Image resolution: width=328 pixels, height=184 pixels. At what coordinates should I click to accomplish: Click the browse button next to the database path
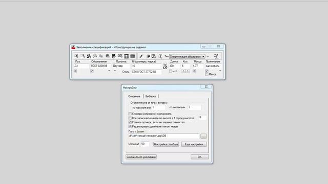[x=203, y=136]
